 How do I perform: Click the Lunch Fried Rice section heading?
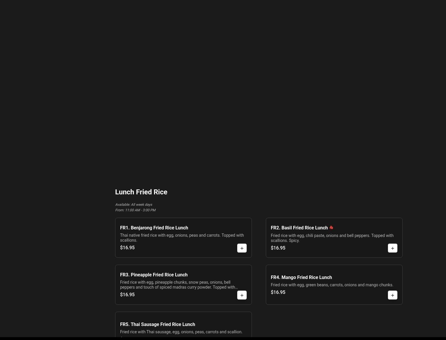point(141,192)
